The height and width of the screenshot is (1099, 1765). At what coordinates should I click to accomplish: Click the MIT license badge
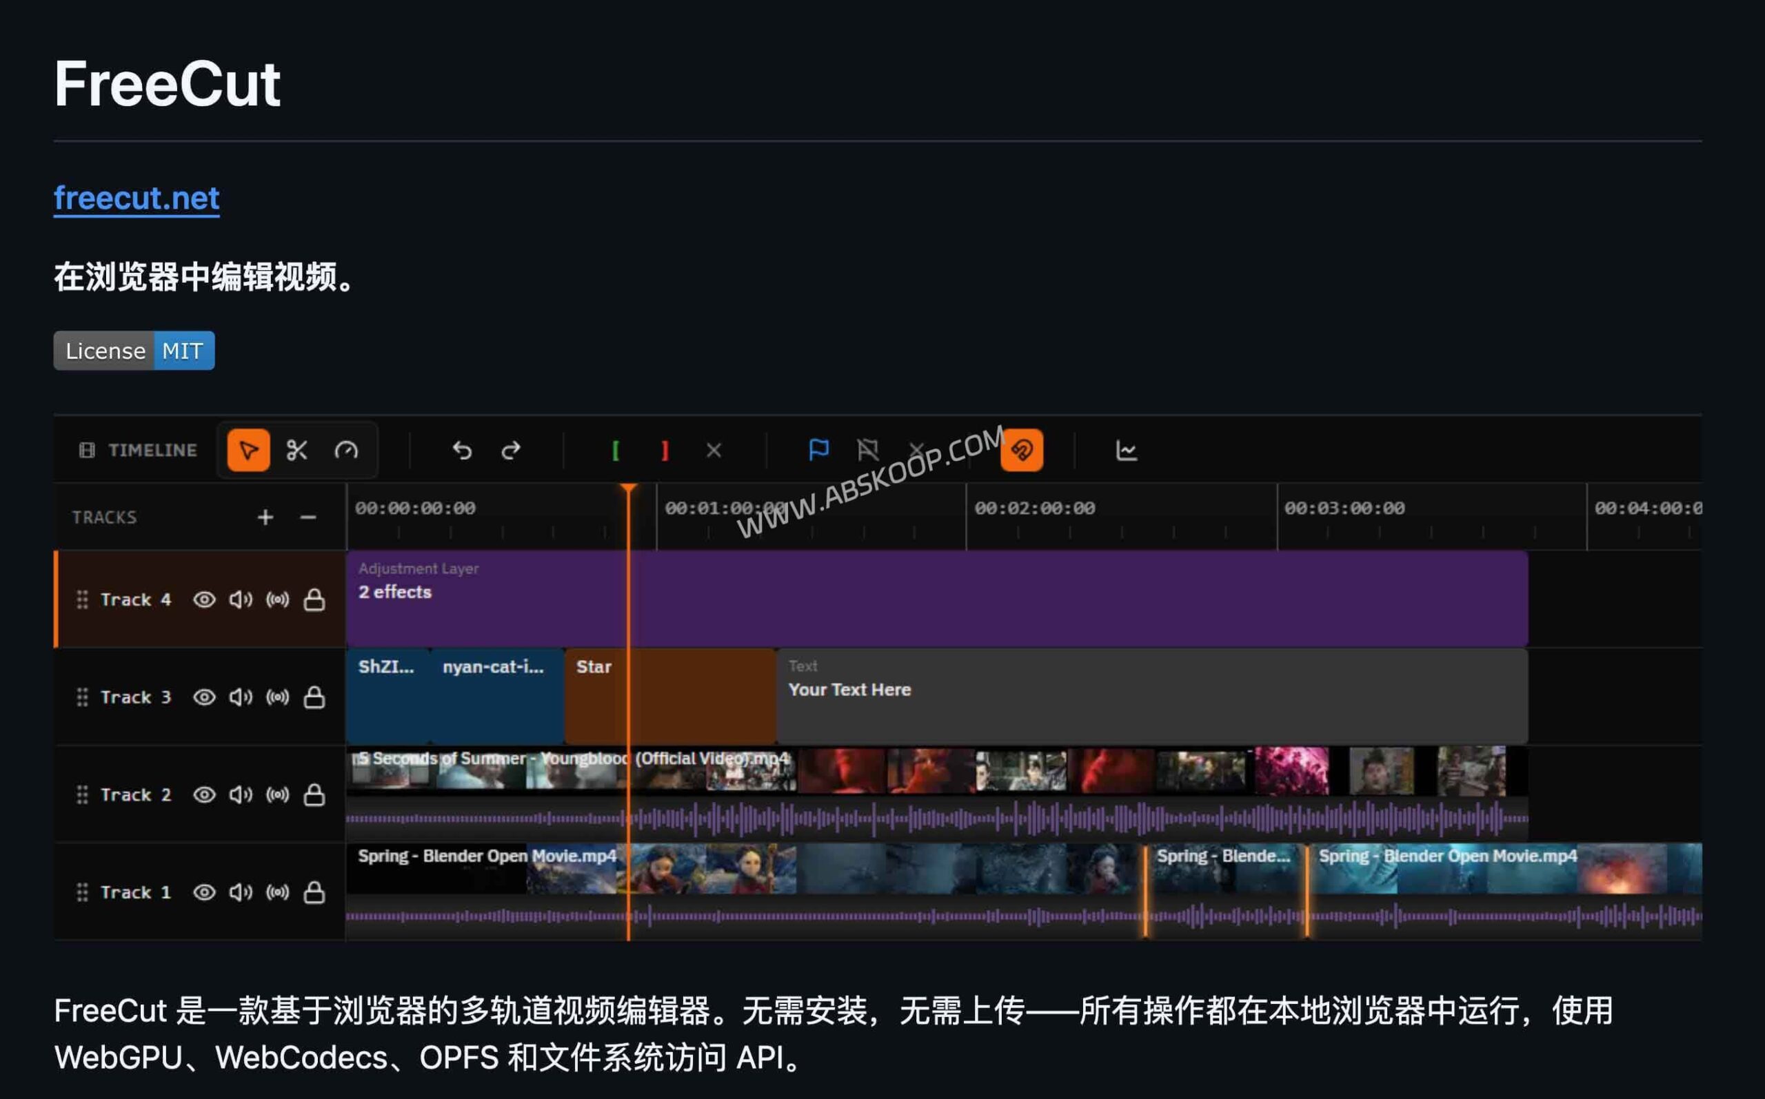(183, 350)
